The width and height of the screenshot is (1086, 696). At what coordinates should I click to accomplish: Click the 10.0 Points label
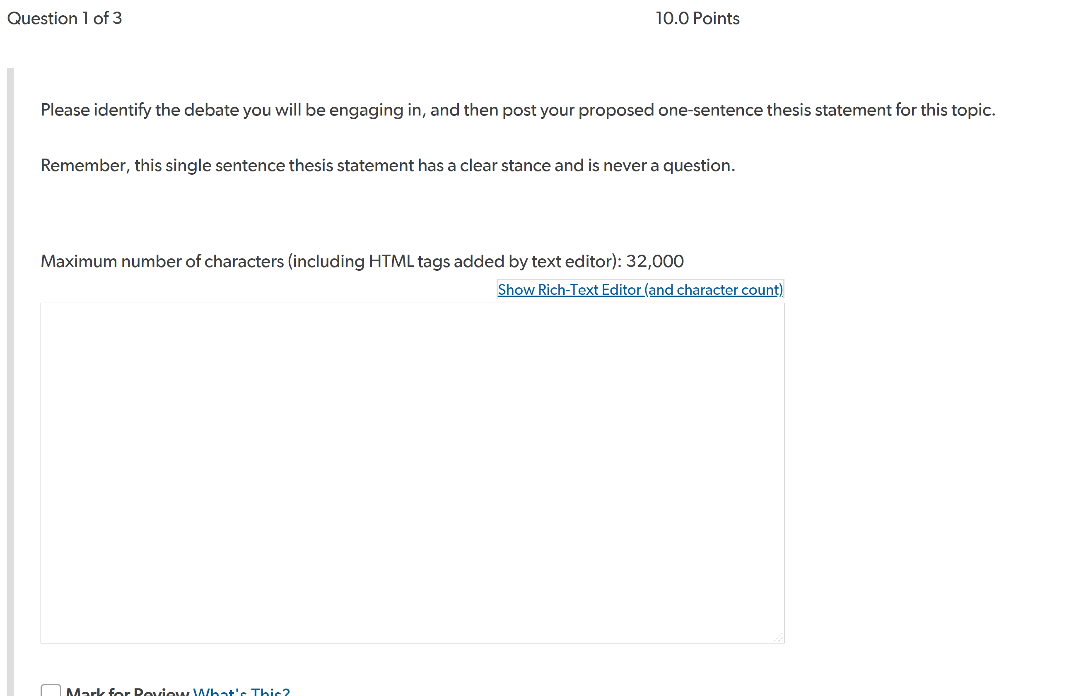click(697, 18)
